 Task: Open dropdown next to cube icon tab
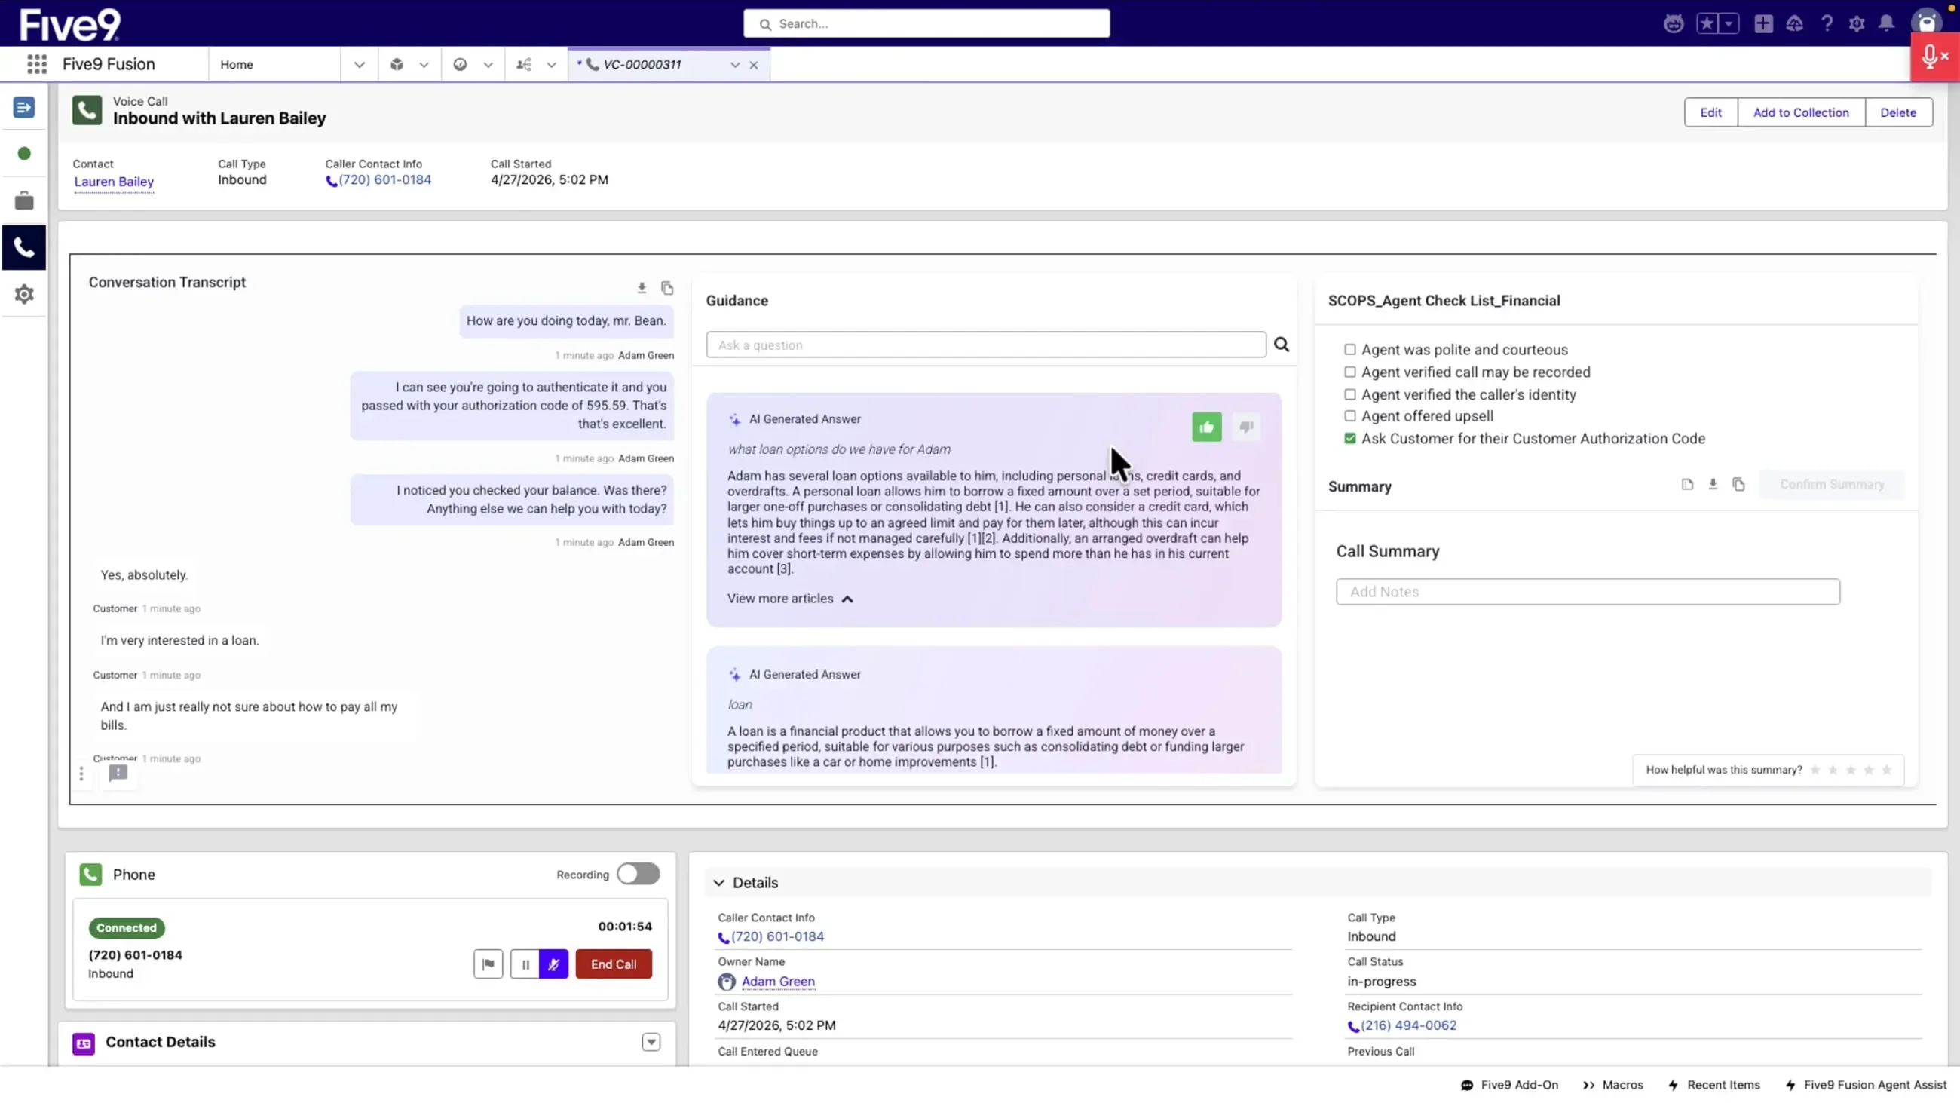(x=424, y=65)
